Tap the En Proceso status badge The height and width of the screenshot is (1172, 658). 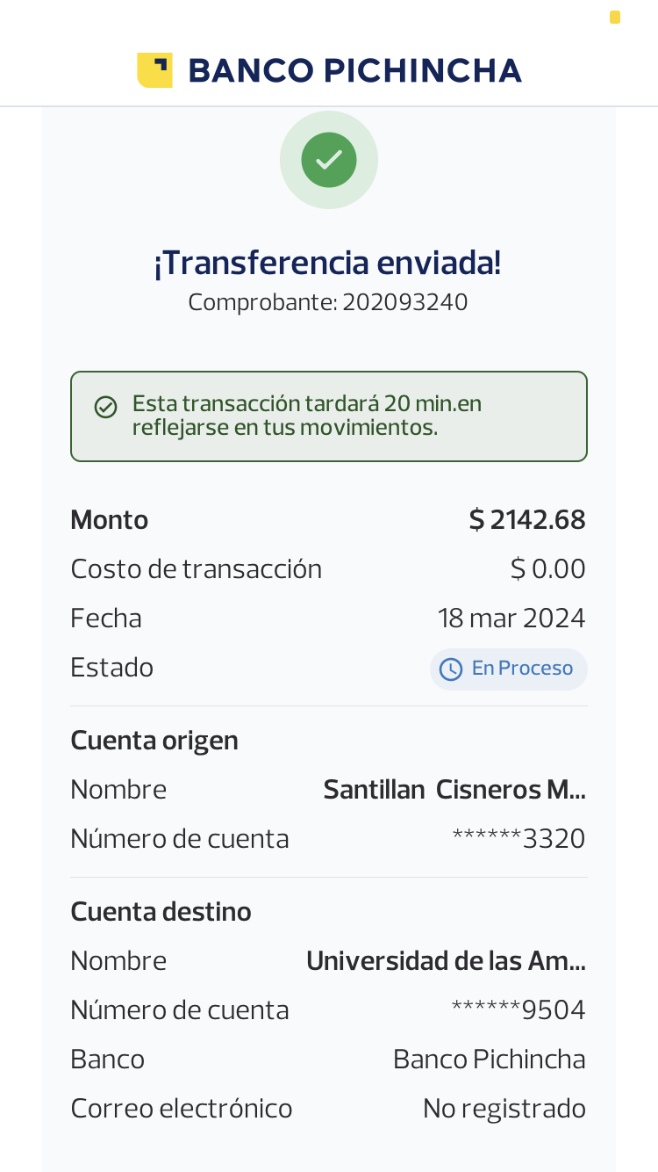click(508, 669)
